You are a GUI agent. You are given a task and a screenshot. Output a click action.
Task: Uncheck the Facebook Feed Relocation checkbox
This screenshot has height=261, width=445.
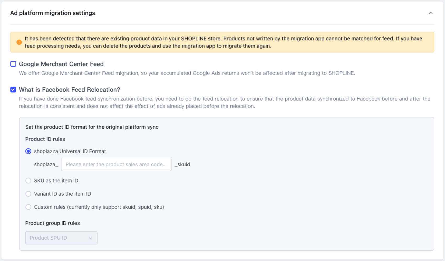tap(13, 90)
